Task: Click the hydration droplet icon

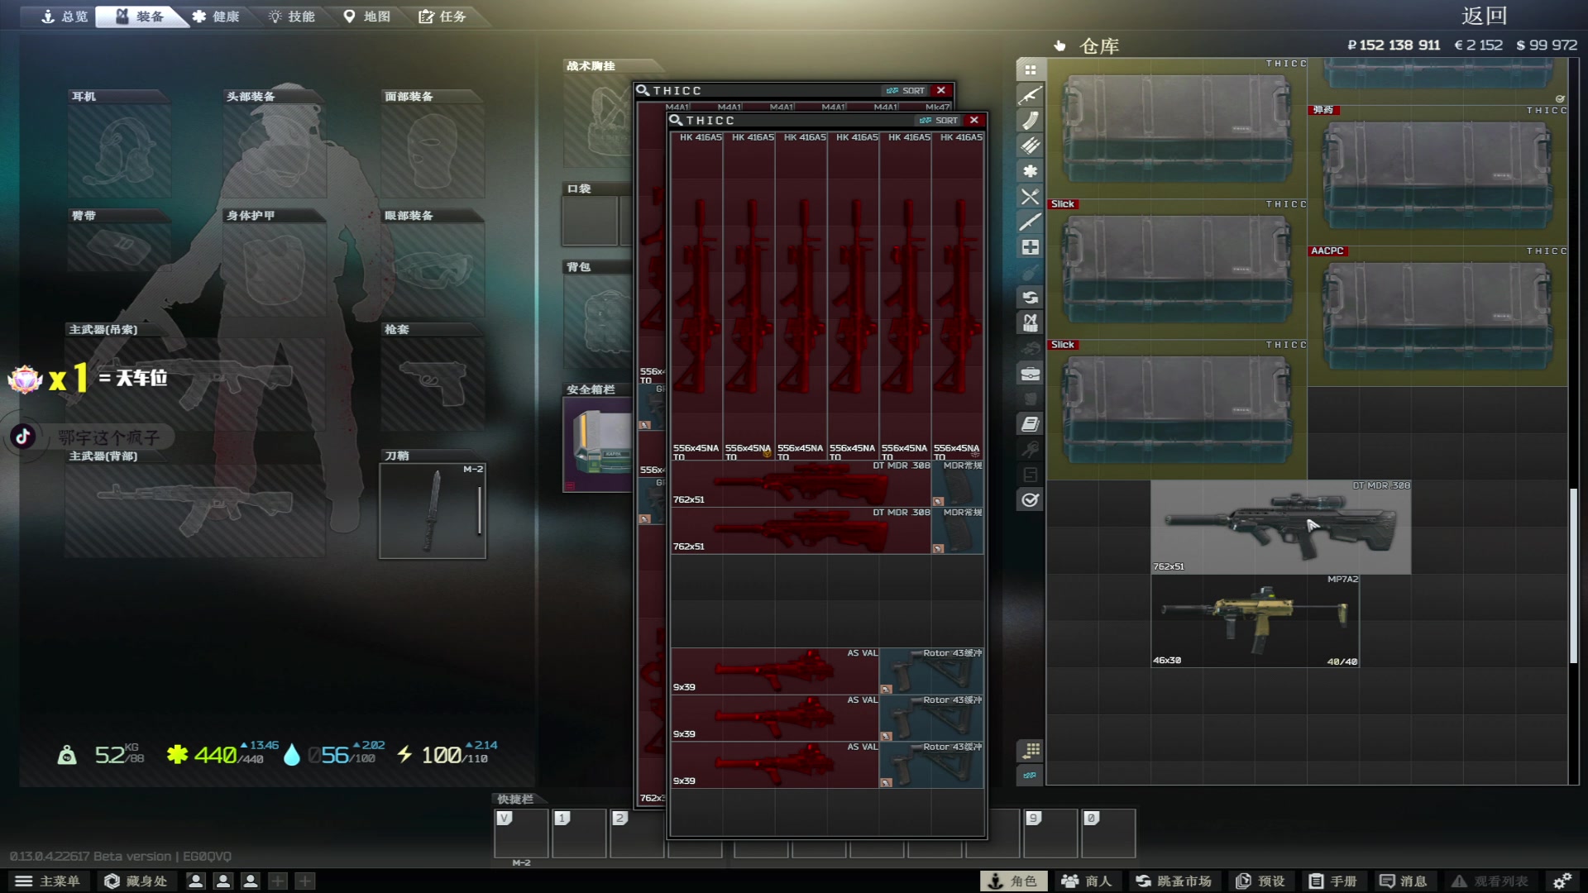Action: tap(291, 755)
